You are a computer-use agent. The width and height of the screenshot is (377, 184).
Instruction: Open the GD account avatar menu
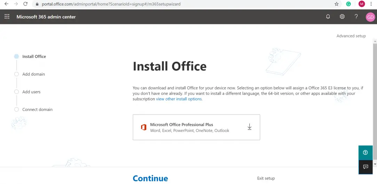point(370,17)
